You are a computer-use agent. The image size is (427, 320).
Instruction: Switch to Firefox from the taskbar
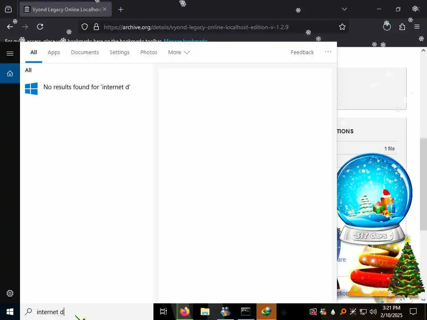point(185,312)
